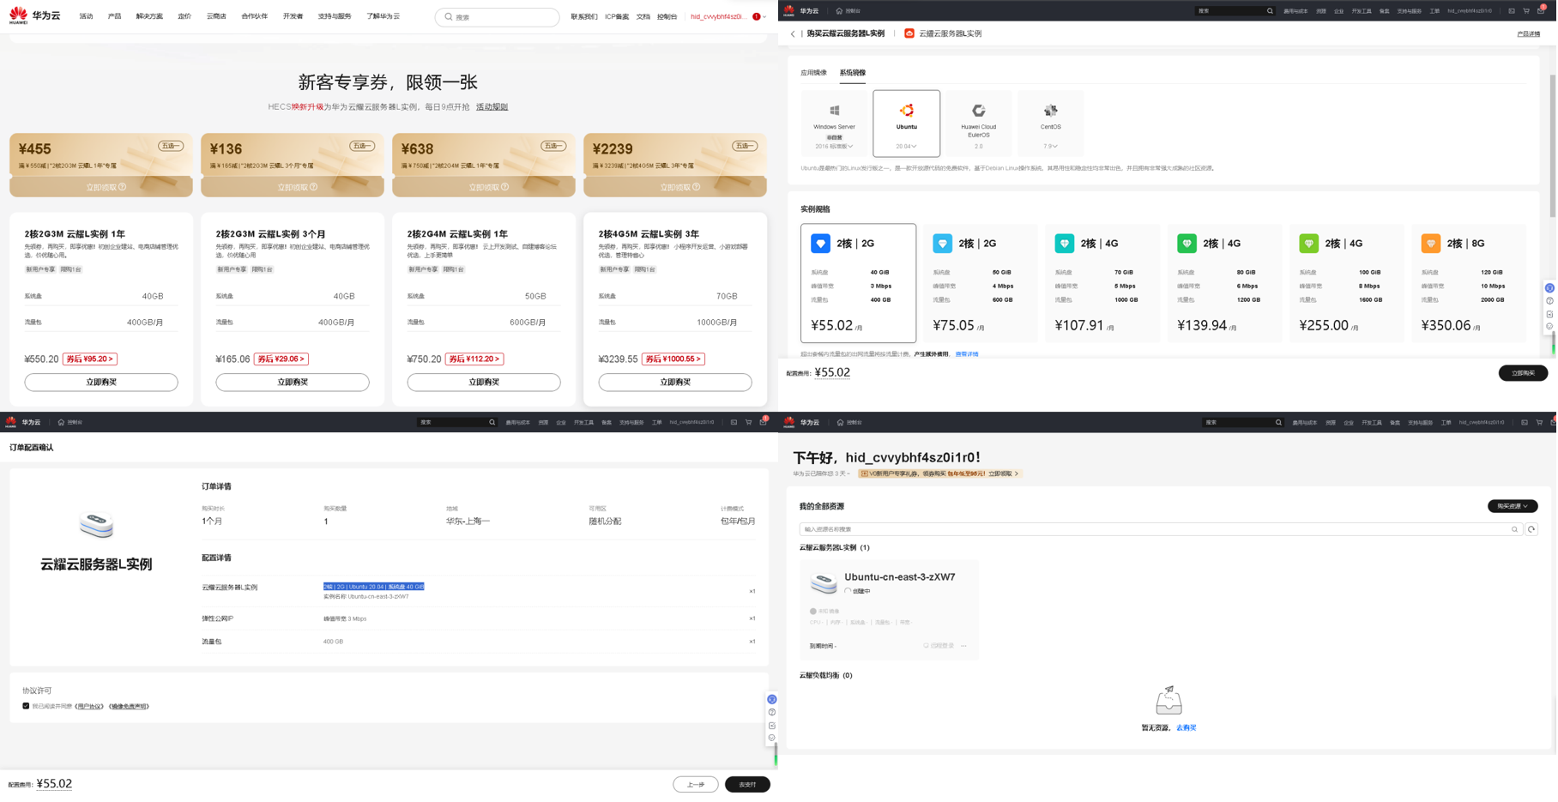Image resolution: width=1558 pixels, height=802 pixels.
Task: Click the 去支付 button on the order page
Action: pos(747,785)
